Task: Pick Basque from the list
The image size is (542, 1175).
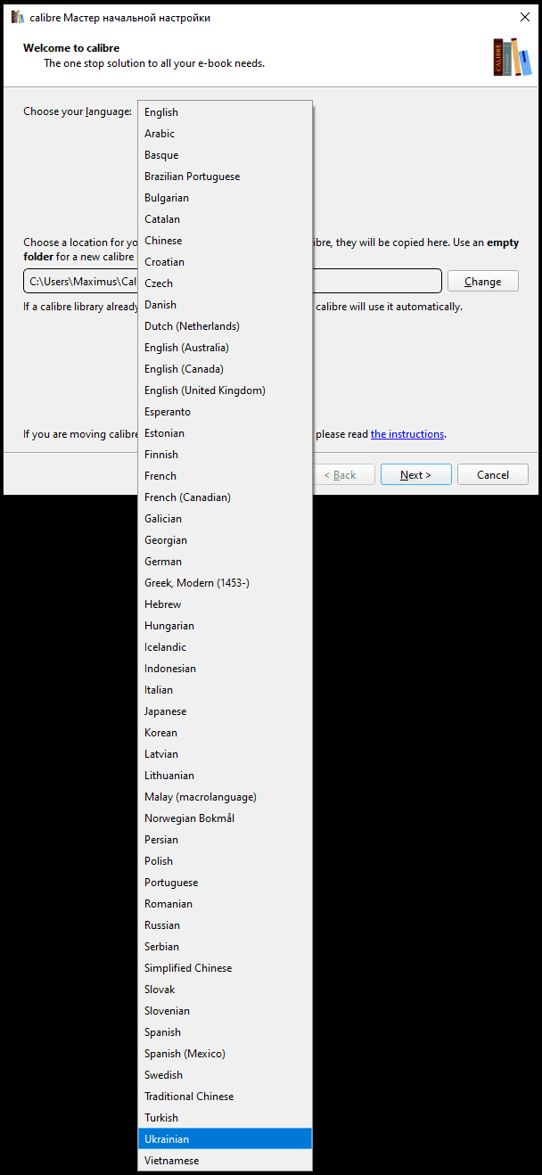Action: (225, 155)
